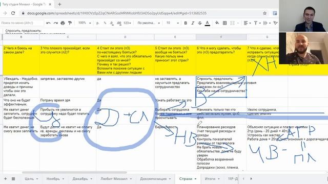This screenshot has width=328, height=184.
Task: Redo the last undone action
Action: pos(55,23)
